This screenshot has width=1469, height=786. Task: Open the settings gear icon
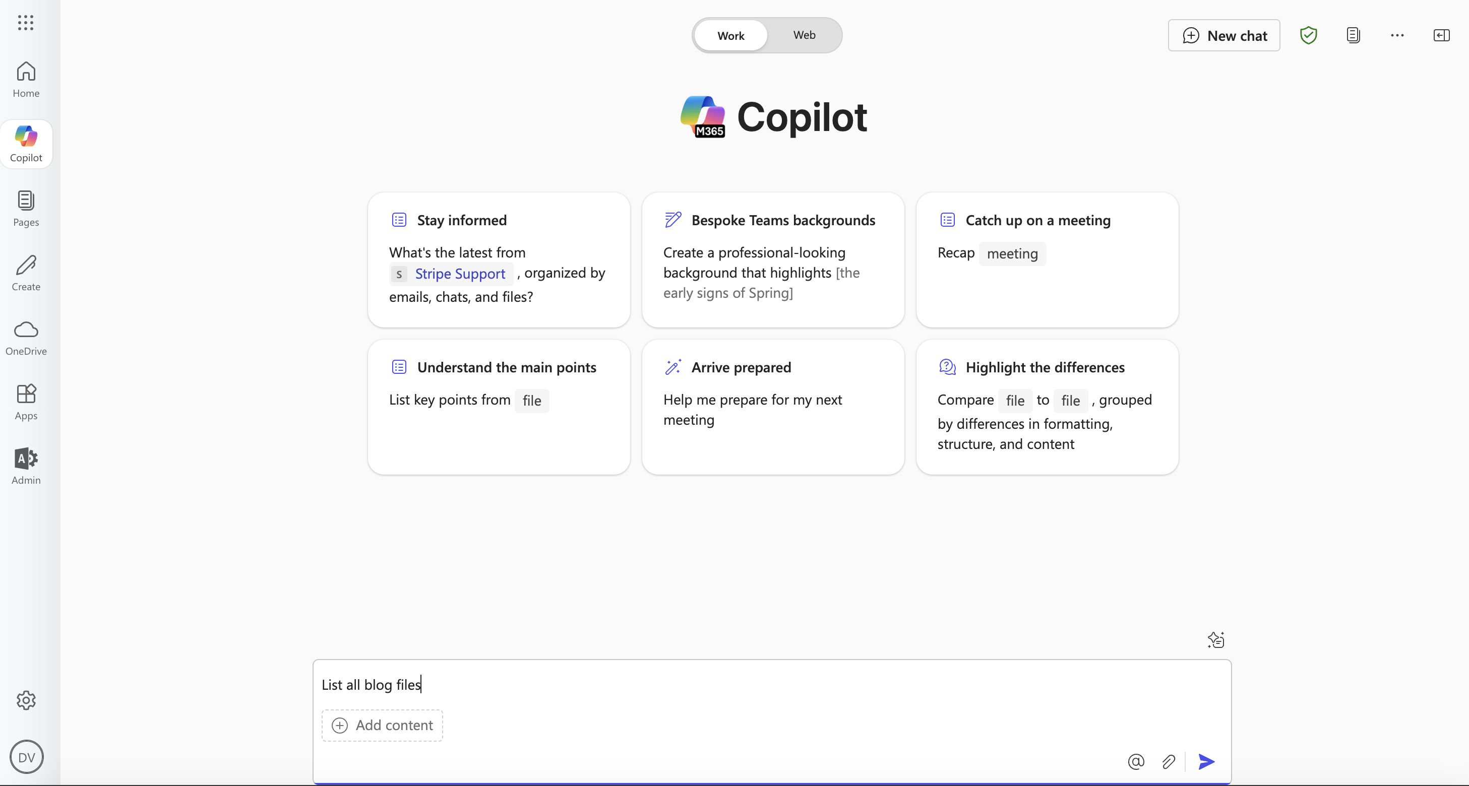(x=26, y=700)
